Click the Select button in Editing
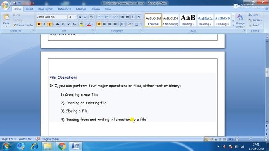 tap(255, 25)
